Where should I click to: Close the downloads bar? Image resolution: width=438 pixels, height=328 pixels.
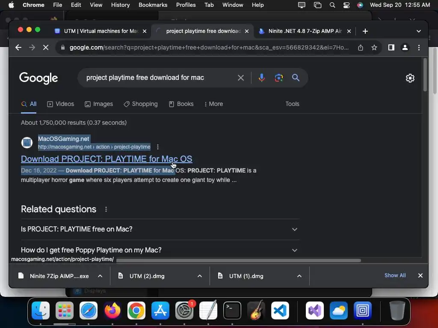[x=420, y=275]
